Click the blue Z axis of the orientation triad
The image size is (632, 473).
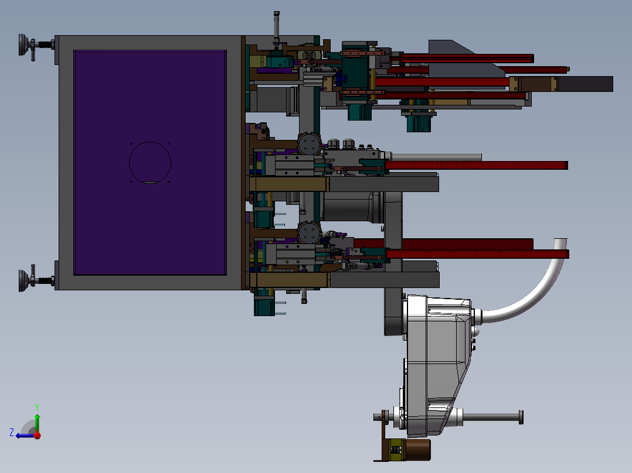click(25, 436)
